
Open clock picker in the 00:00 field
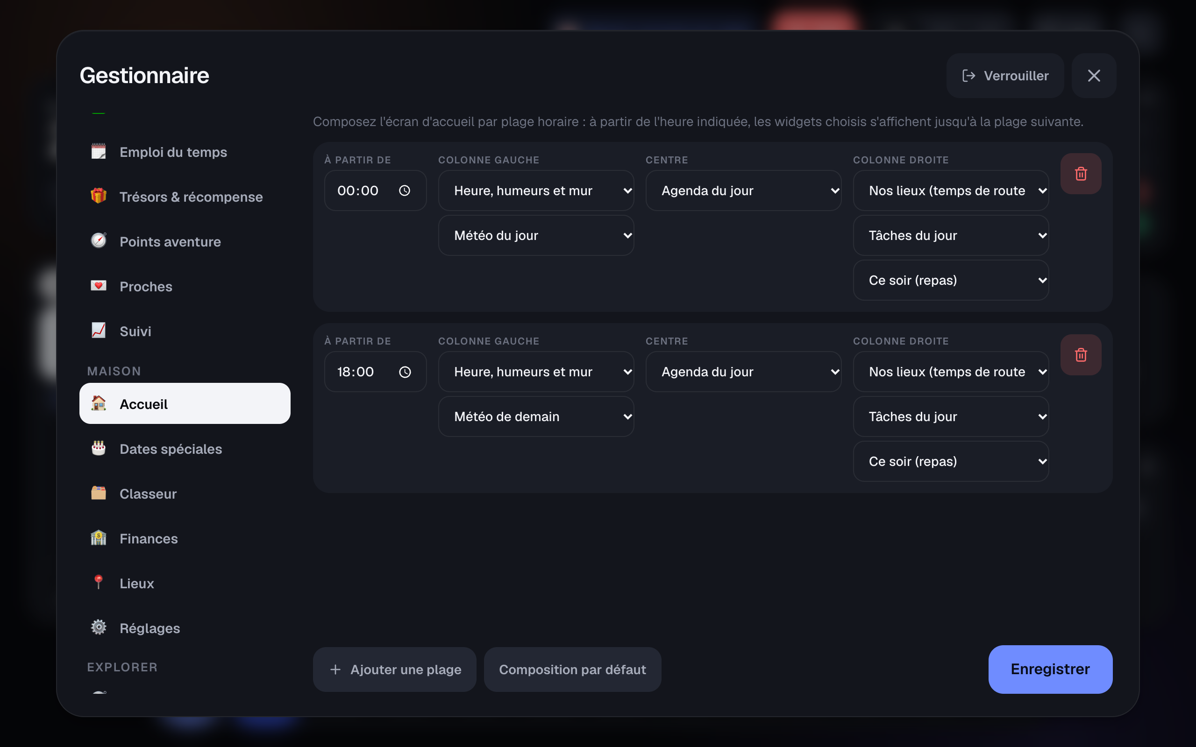coord(404,190)
